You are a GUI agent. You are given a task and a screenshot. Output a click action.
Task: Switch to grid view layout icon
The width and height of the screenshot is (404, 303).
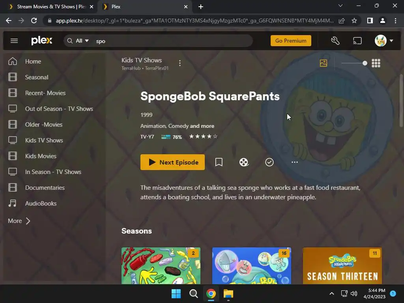point(376,63)
